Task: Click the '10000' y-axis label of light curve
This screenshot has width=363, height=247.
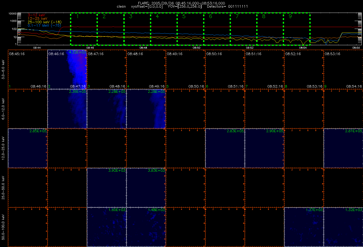Action: [x=13, y=13]
